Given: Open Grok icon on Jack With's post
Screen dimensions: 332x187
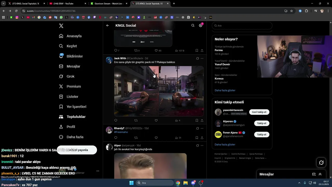Looking at the screenshot, I should pos(197,58).
